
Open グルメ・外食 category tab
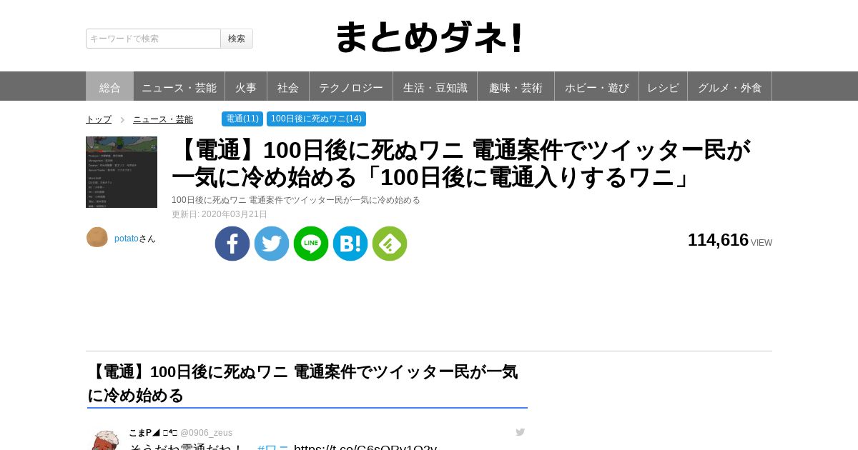(730, 86)
